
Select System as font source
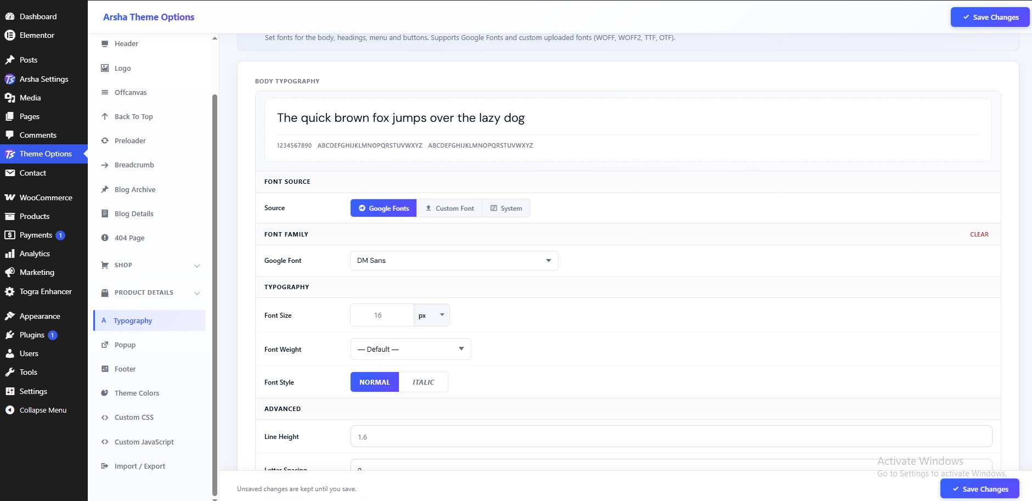pos(506,208)
